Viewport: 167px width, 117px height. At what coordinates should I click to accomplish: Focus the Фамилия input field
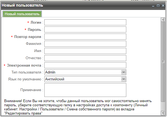85,44
